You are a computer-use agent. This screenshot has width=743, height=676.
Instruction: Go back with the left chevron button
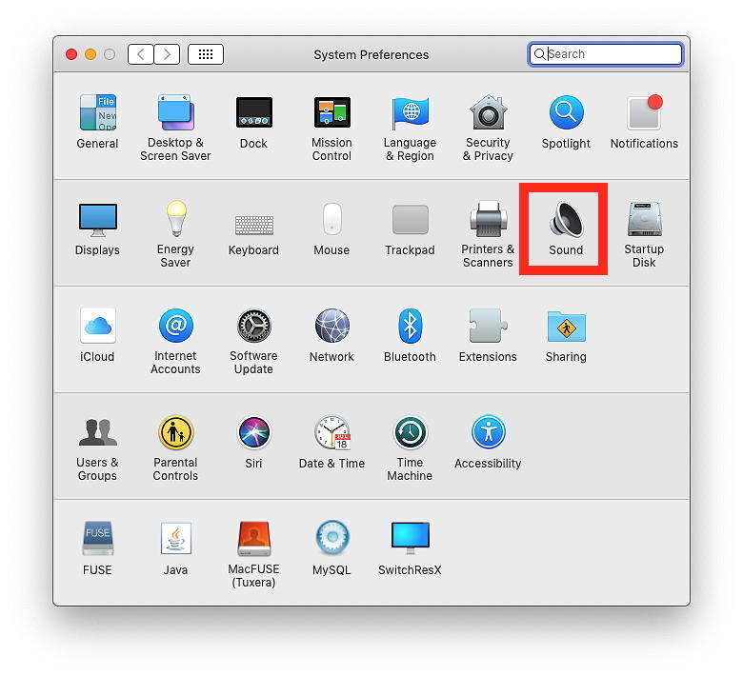(141, 54)
